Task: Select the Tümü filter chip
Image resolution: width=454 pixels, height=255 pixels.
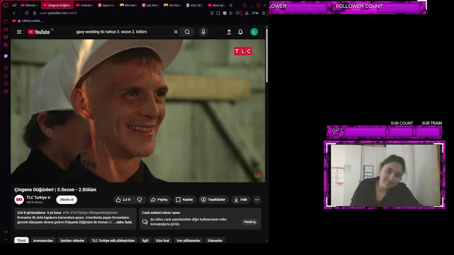Action: pyautogui.click(x=21, y=240)
